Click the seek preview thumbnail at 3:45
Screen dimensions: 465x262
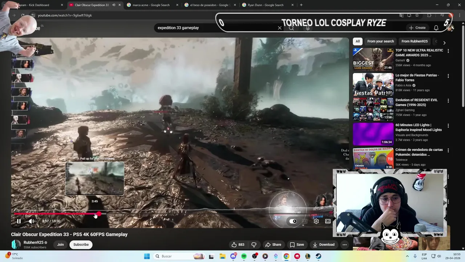click(x=95, y=178)
